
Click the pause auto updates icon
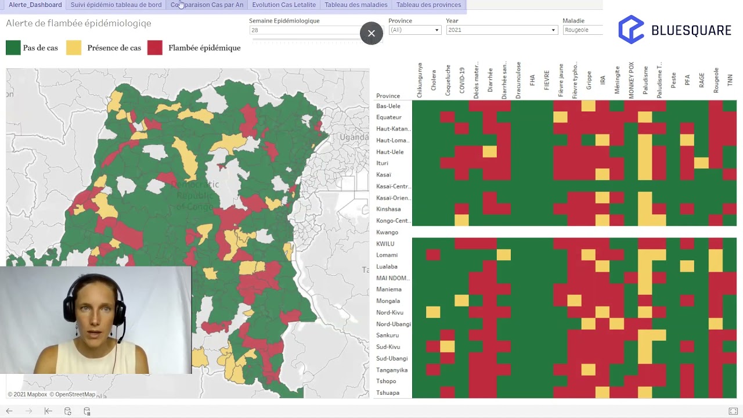tap(87, 411)
